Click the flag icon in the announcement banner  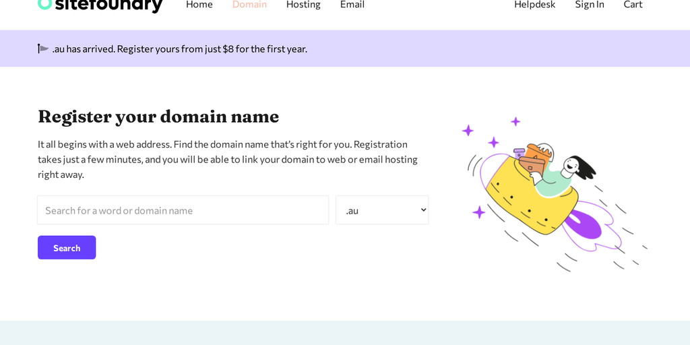43,49
